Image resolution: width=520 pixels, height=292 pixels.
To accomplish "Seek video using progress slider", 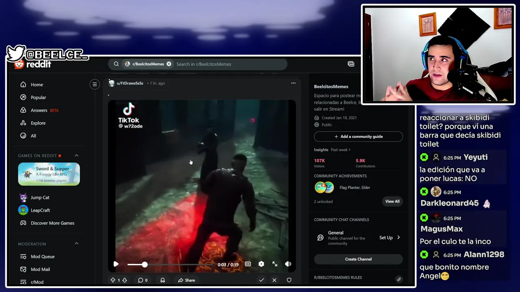I will pyautogui.click(x=170, y=264).
